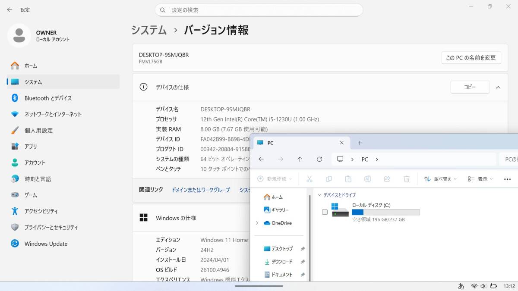Click the network Wi-Fi tray icon
Screen dimensions: 518x291
pyautogui.click(x=474, y=286)
